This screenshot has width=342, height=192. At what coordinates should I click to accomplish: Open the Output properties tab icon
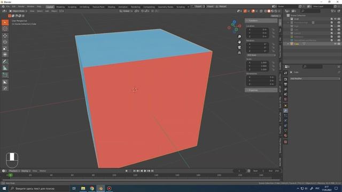(x=285, y=84)
